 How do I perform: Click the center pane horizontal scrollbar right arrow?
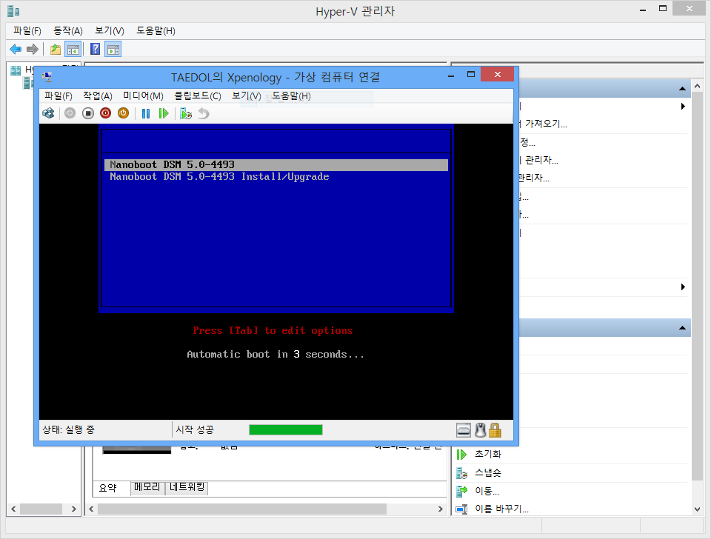(440, 509)
